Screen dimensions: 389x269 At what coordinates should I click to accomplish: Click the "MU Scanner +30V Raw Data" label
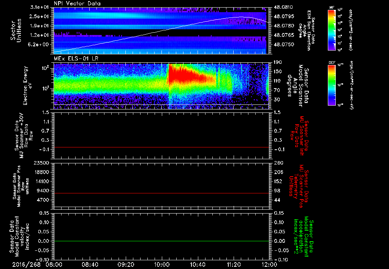point(24,136)
